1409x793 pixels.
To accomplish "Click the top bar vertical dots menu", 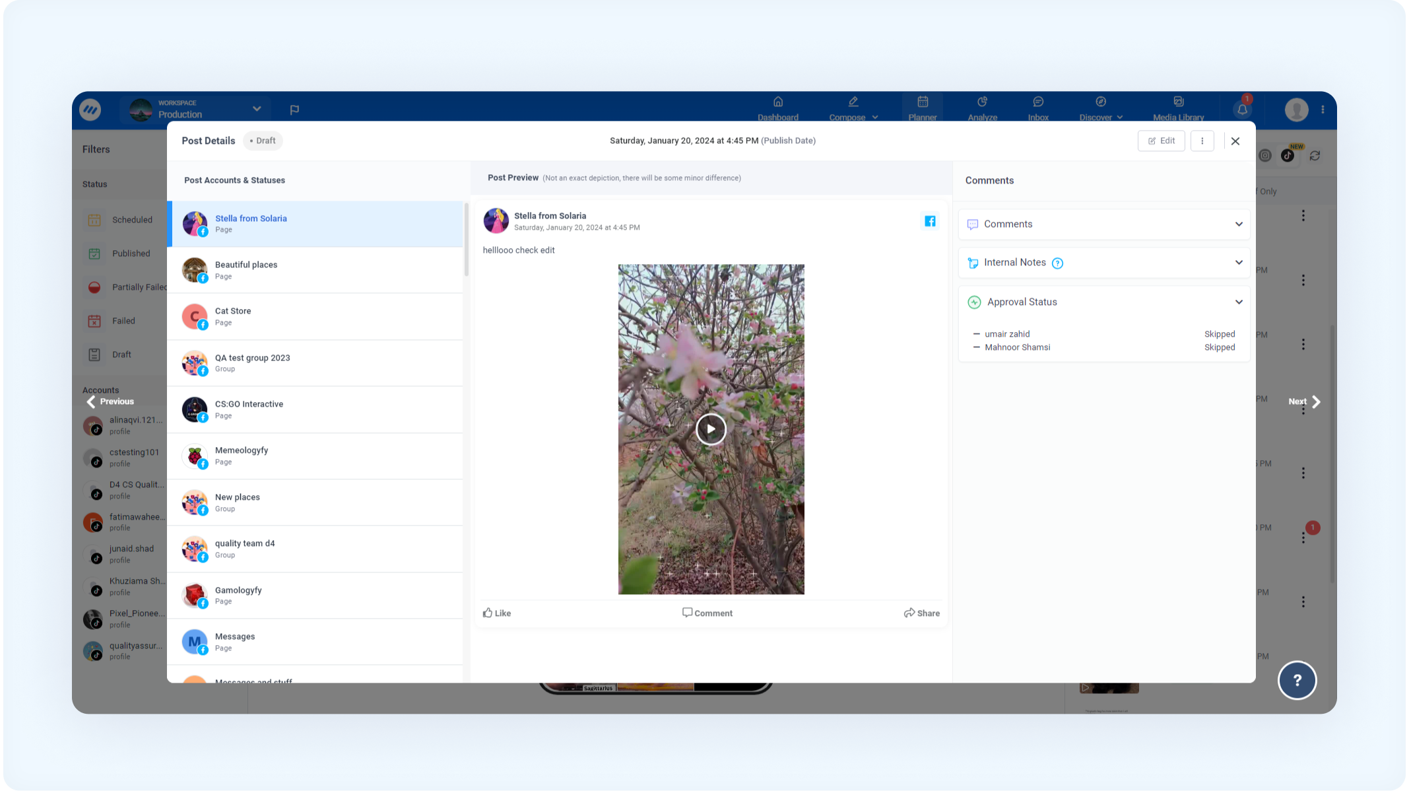I will pos(1323,110).
